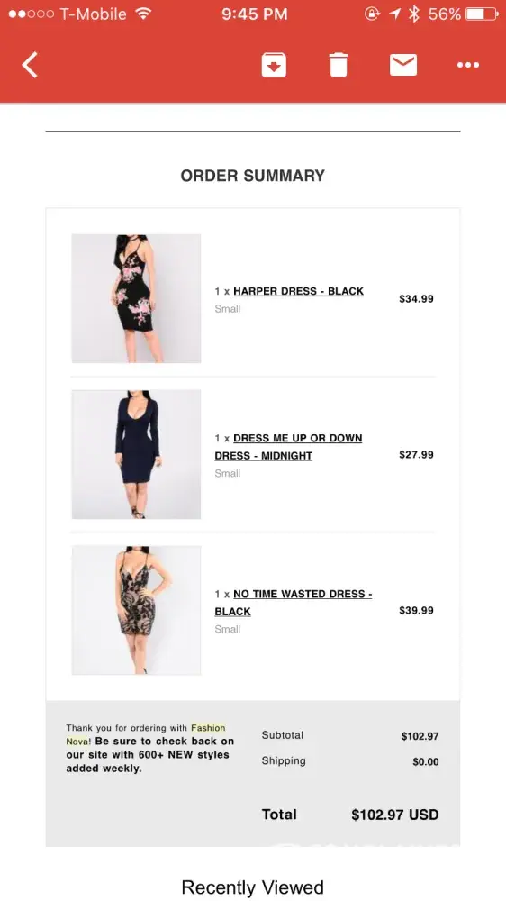Screen dimensions: 506x901
Task: Open No Time Wasted Dress - Black link
Action: point(294,603)
